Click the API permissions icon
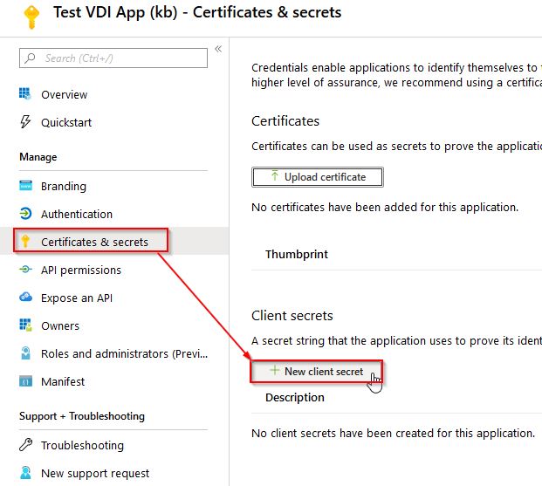This screenshot has height=486, width=542. point(25,270)
